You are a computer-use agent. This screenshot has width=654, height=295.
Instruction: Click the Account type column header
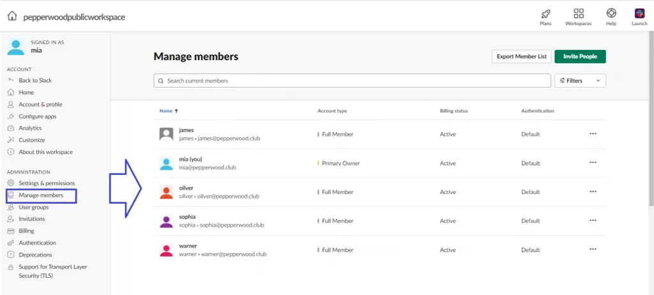(x=332, y=111)
